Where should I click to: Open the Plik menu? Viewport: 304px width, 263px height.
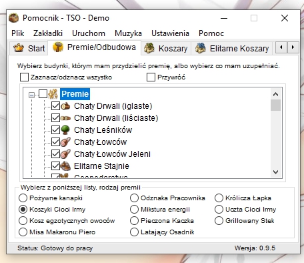tap(18, 33)
